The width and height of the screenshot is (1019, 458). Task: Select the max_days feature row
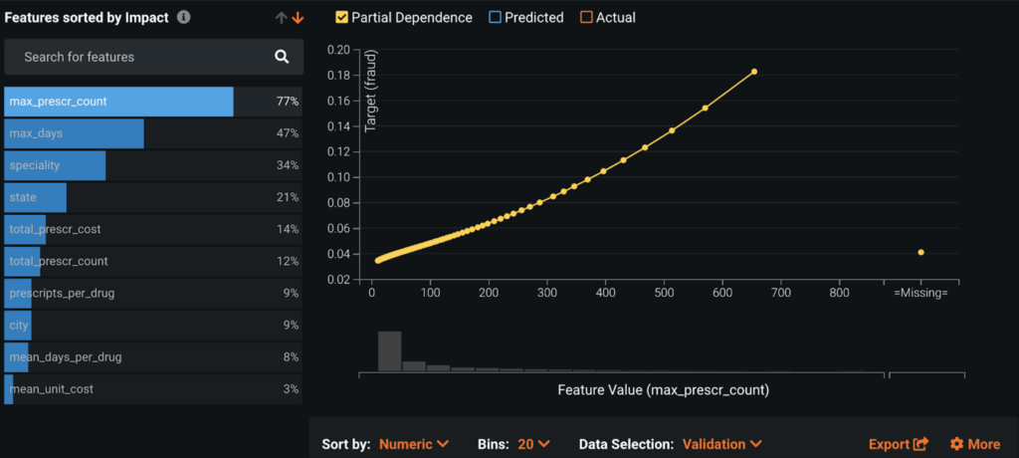153,133
